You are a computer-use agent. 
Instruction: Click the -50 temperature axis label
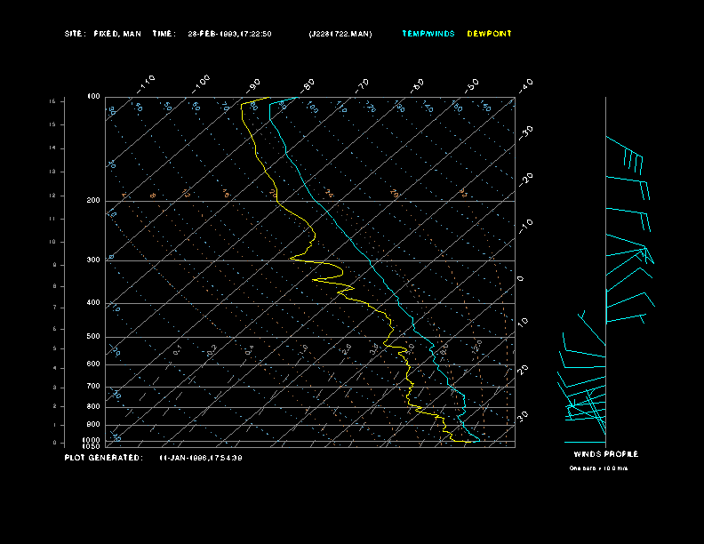coord(471,85)
